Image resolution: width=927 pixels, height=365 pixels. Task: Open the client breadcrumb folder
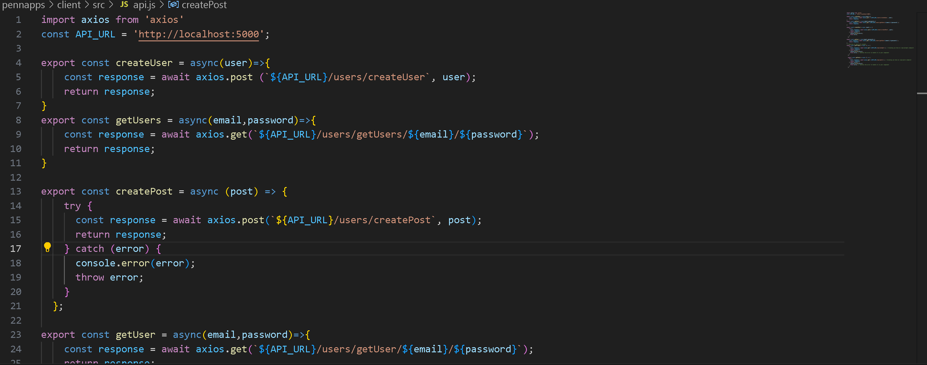(69, 5)
